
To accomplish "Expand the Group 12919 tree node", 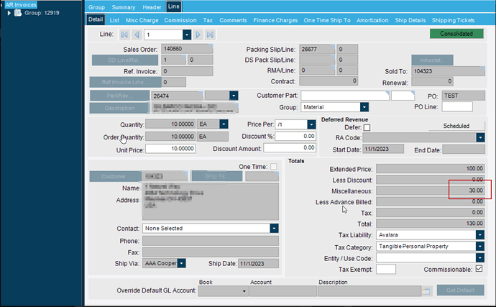I will click(9, 13).
